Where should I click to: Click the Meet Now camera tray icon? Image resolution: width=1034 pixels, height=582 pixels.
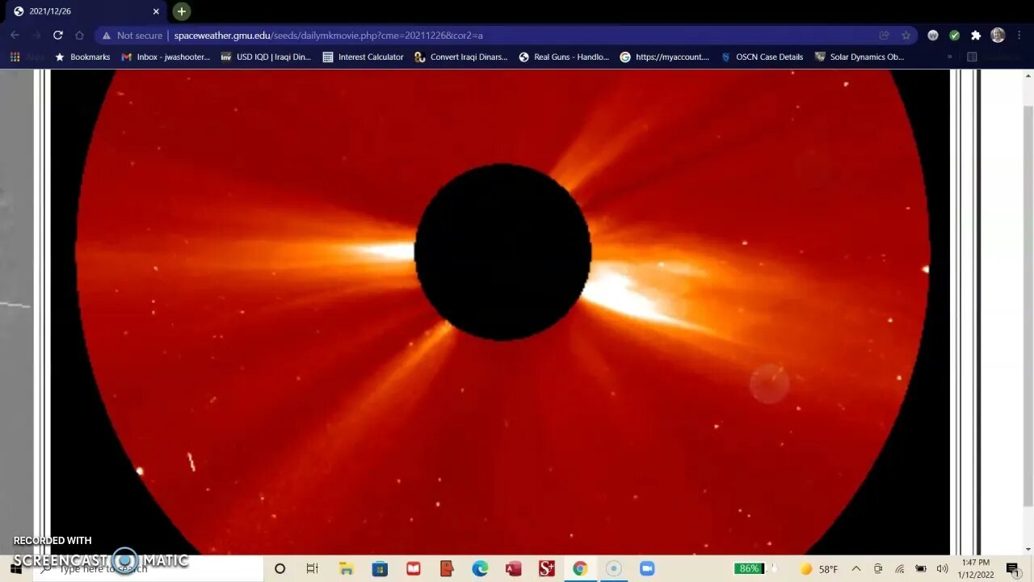coord(878,569)
